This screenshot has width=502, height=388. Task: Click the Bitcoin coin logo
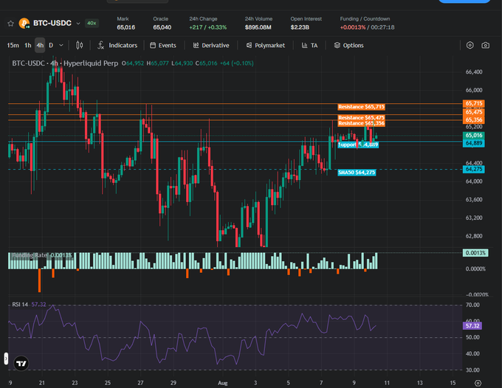[x=24, y=23]
